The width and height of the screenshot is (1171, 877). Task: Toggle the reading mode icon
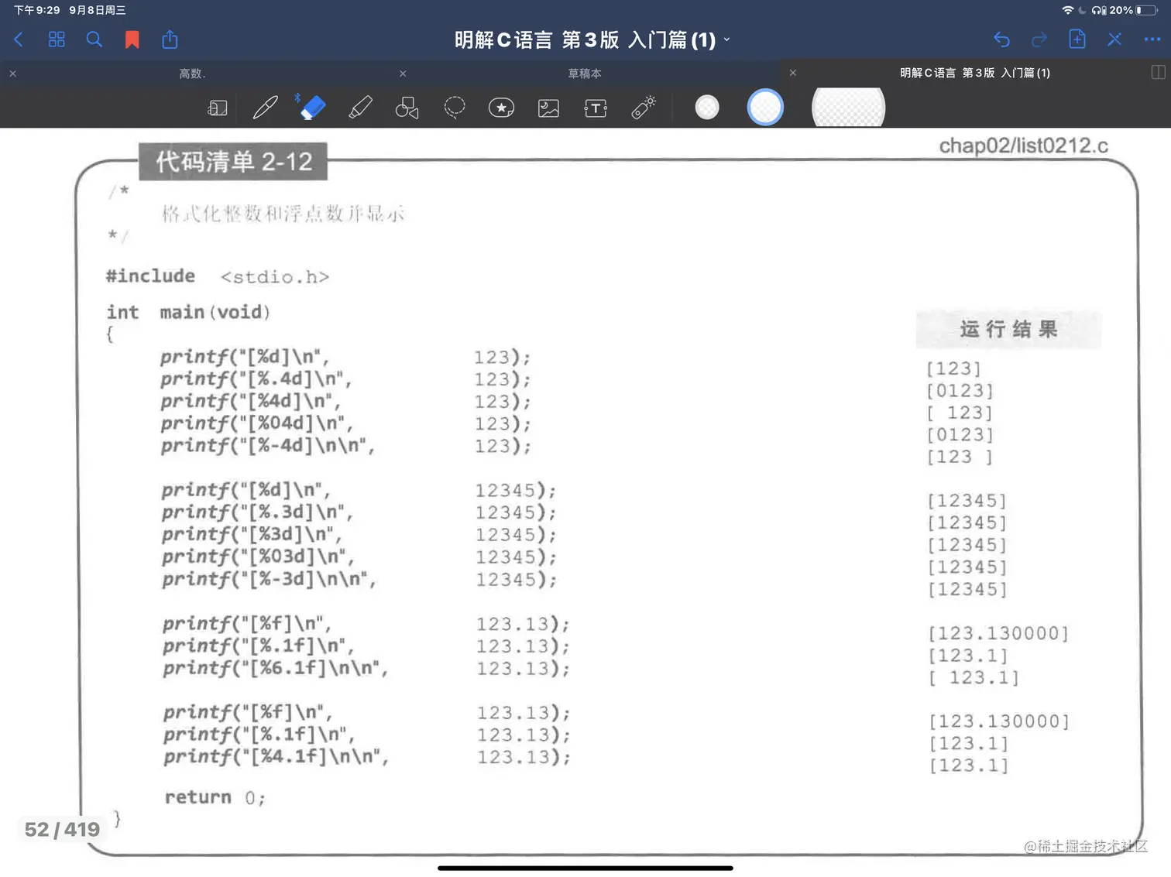(x=218, y=108)
